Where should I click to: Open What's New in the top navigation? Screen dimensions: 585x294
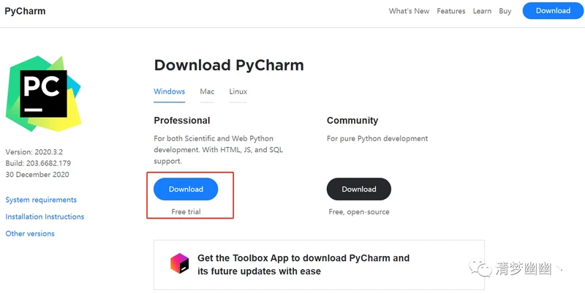click(x=409, y=11)
